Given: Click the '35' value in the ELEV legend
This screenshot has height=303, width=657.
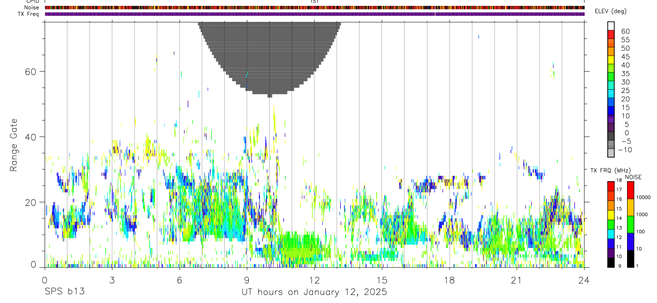Looking at the screenshot, I should 625,74.
